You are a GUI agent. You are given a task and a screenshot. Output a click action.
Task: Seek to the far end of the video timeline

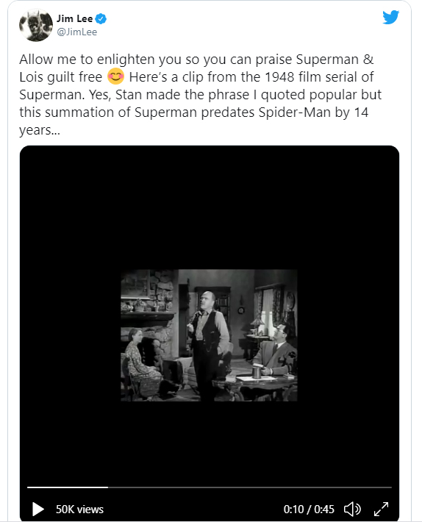390,487
